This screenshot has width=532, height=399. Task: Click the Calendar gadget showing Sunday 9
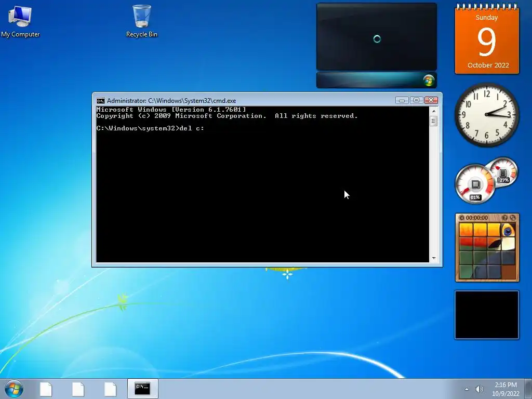[487, 39]
